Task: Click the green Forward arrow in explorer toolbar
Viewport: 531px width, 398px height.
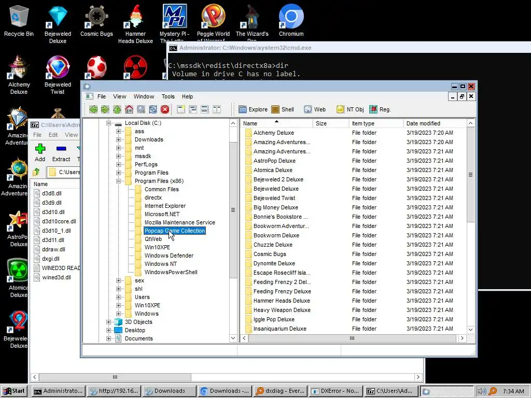Action: click(105, 109)
